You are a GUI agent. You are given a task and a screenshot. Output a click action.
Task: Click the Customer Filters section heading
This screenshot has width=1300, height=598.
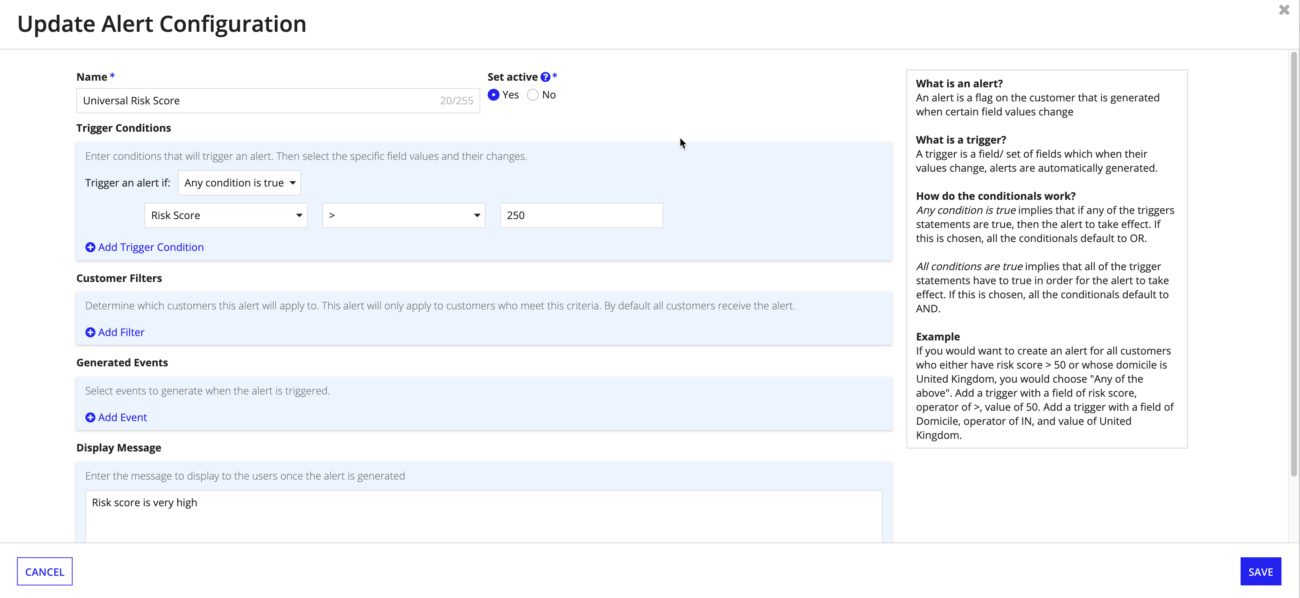pyautogui.click(x=119, y=279)
